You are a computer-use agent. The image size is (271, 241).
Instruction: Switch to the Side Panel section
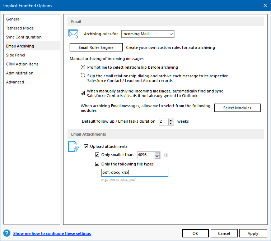tap(15, 55)
